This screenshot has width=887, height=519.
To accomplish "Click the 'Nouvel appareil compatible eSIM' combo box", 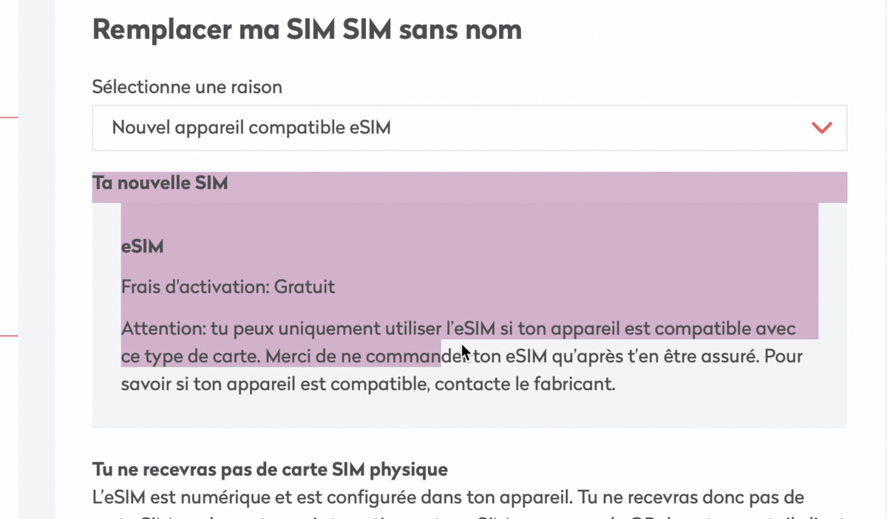I will 469,127.
